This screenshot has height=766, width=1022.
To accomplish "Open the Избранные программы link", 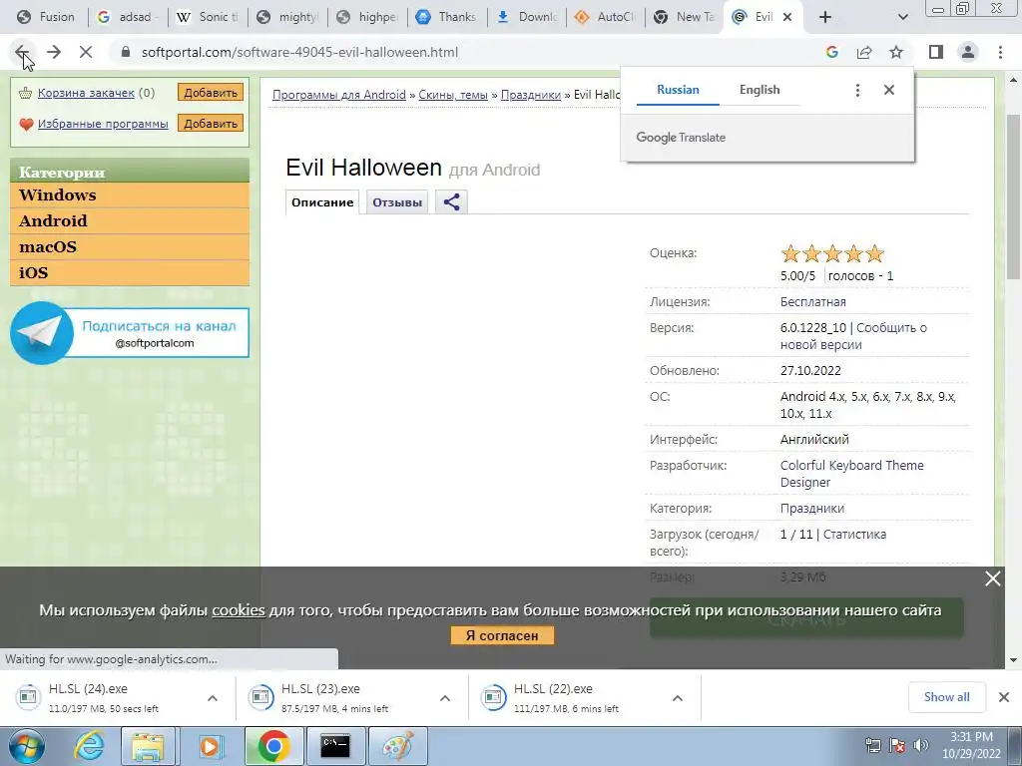I will (x=103, y=123).
